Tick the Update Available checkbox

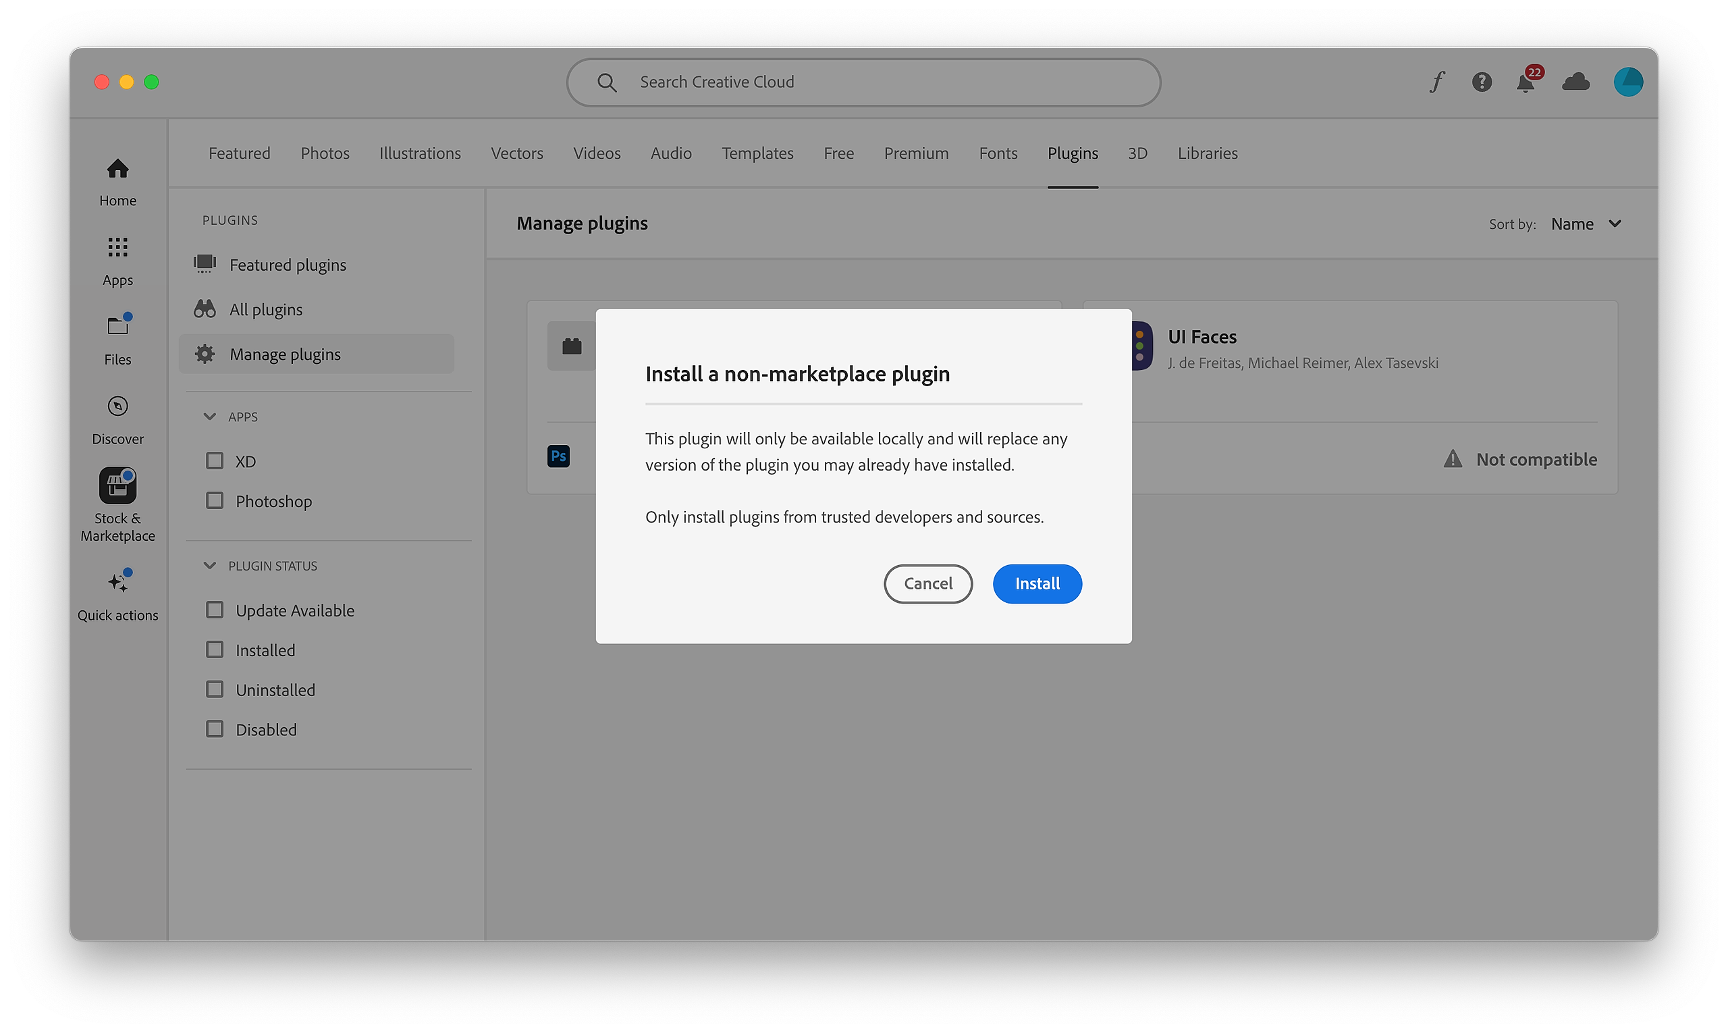215,610
